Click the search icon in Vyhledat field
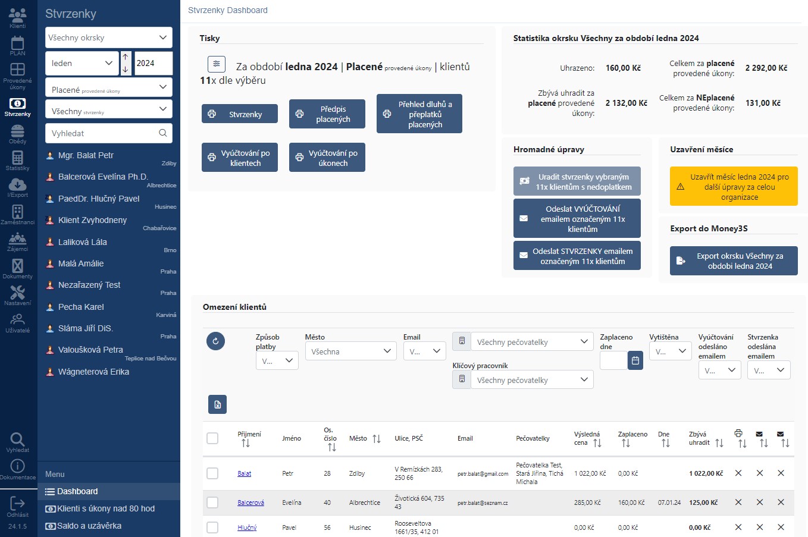 (x=163, y=133)
